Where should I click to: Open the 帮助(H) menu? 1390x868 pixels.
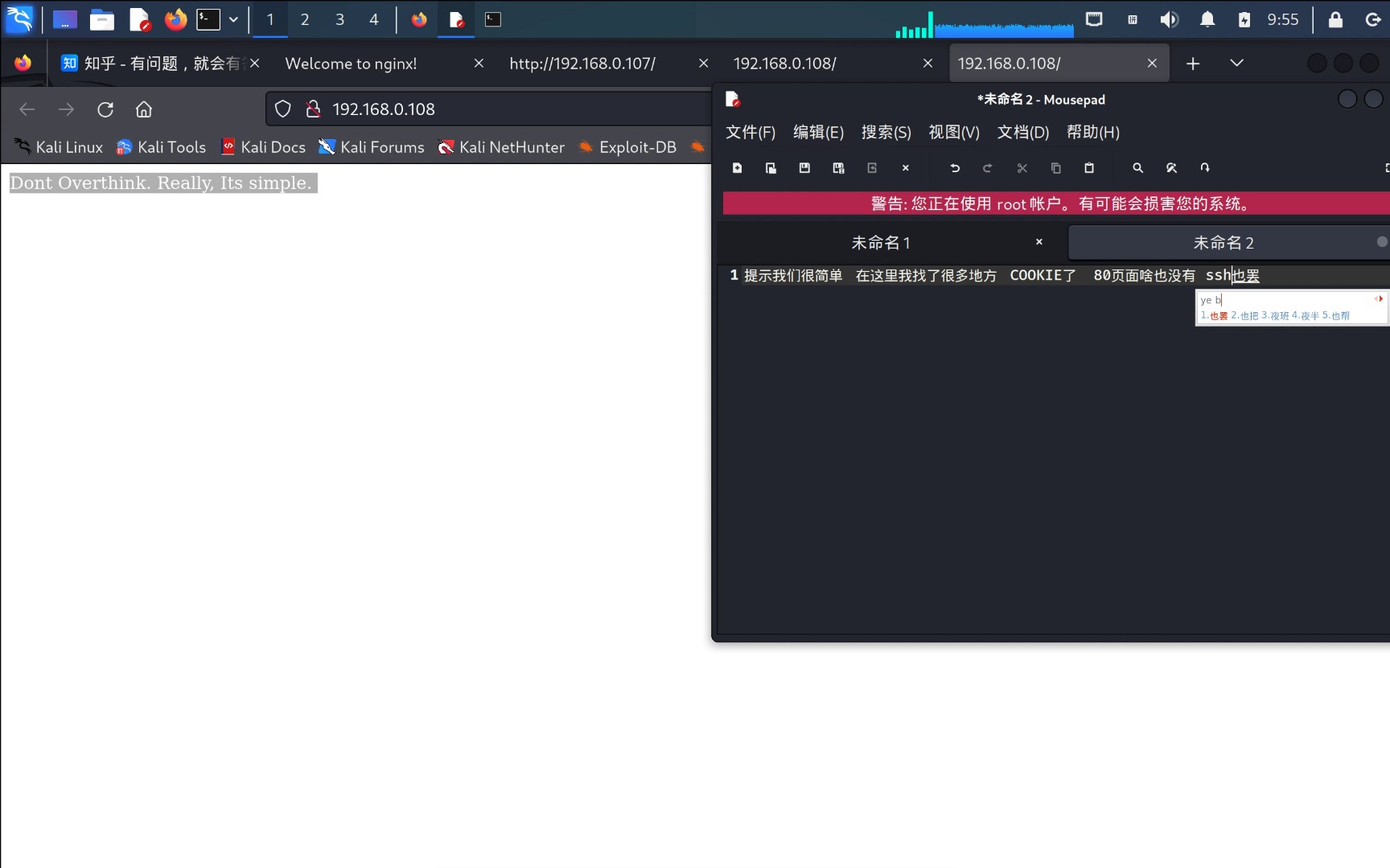pos(1093,132)
